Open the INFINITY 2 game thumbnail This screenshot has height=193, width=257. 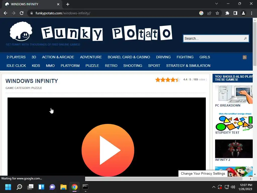tap(234, 149)
